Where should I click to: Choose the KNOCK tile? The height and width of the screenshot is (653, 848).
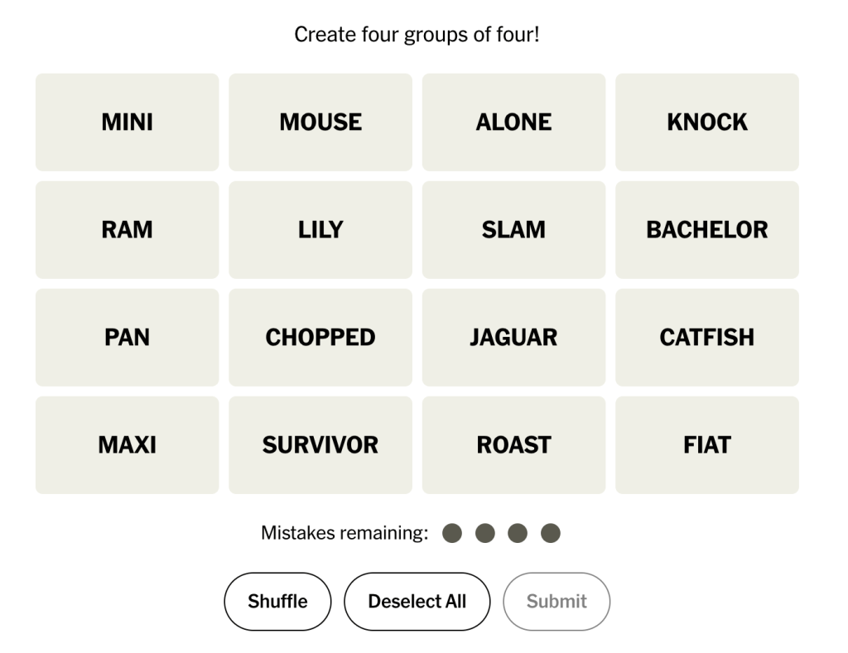click(x=706, y=122)
